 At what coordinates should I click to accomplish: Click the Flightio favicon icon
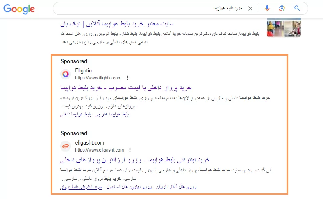[66, 74]
